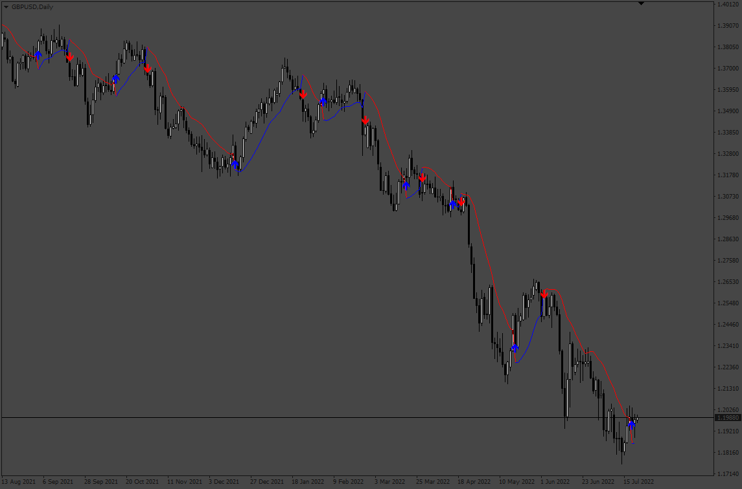742x489 pixels.
Task: Click the 28 Sep 2021 date label
Action: click(101, 482)
